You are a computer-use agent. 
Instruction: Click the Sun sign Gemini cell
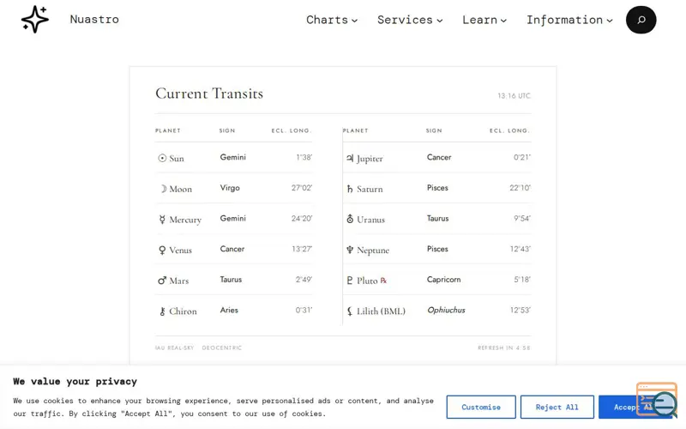pyautogui.click(x=232, y=157)
